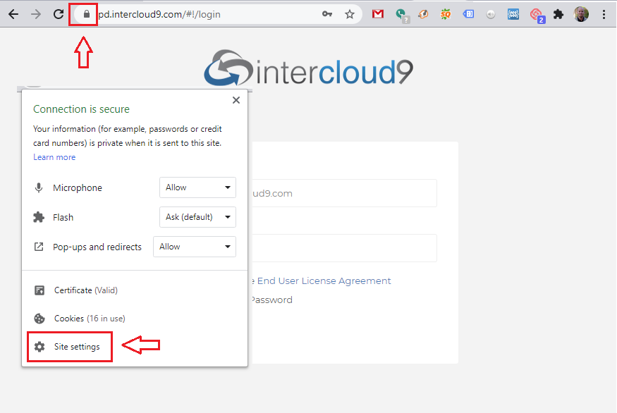The width and height of the screenshot is (617, 413).
Task: Open the Pop-ups and redirects Allow dropdown
Action: point(195,247)
